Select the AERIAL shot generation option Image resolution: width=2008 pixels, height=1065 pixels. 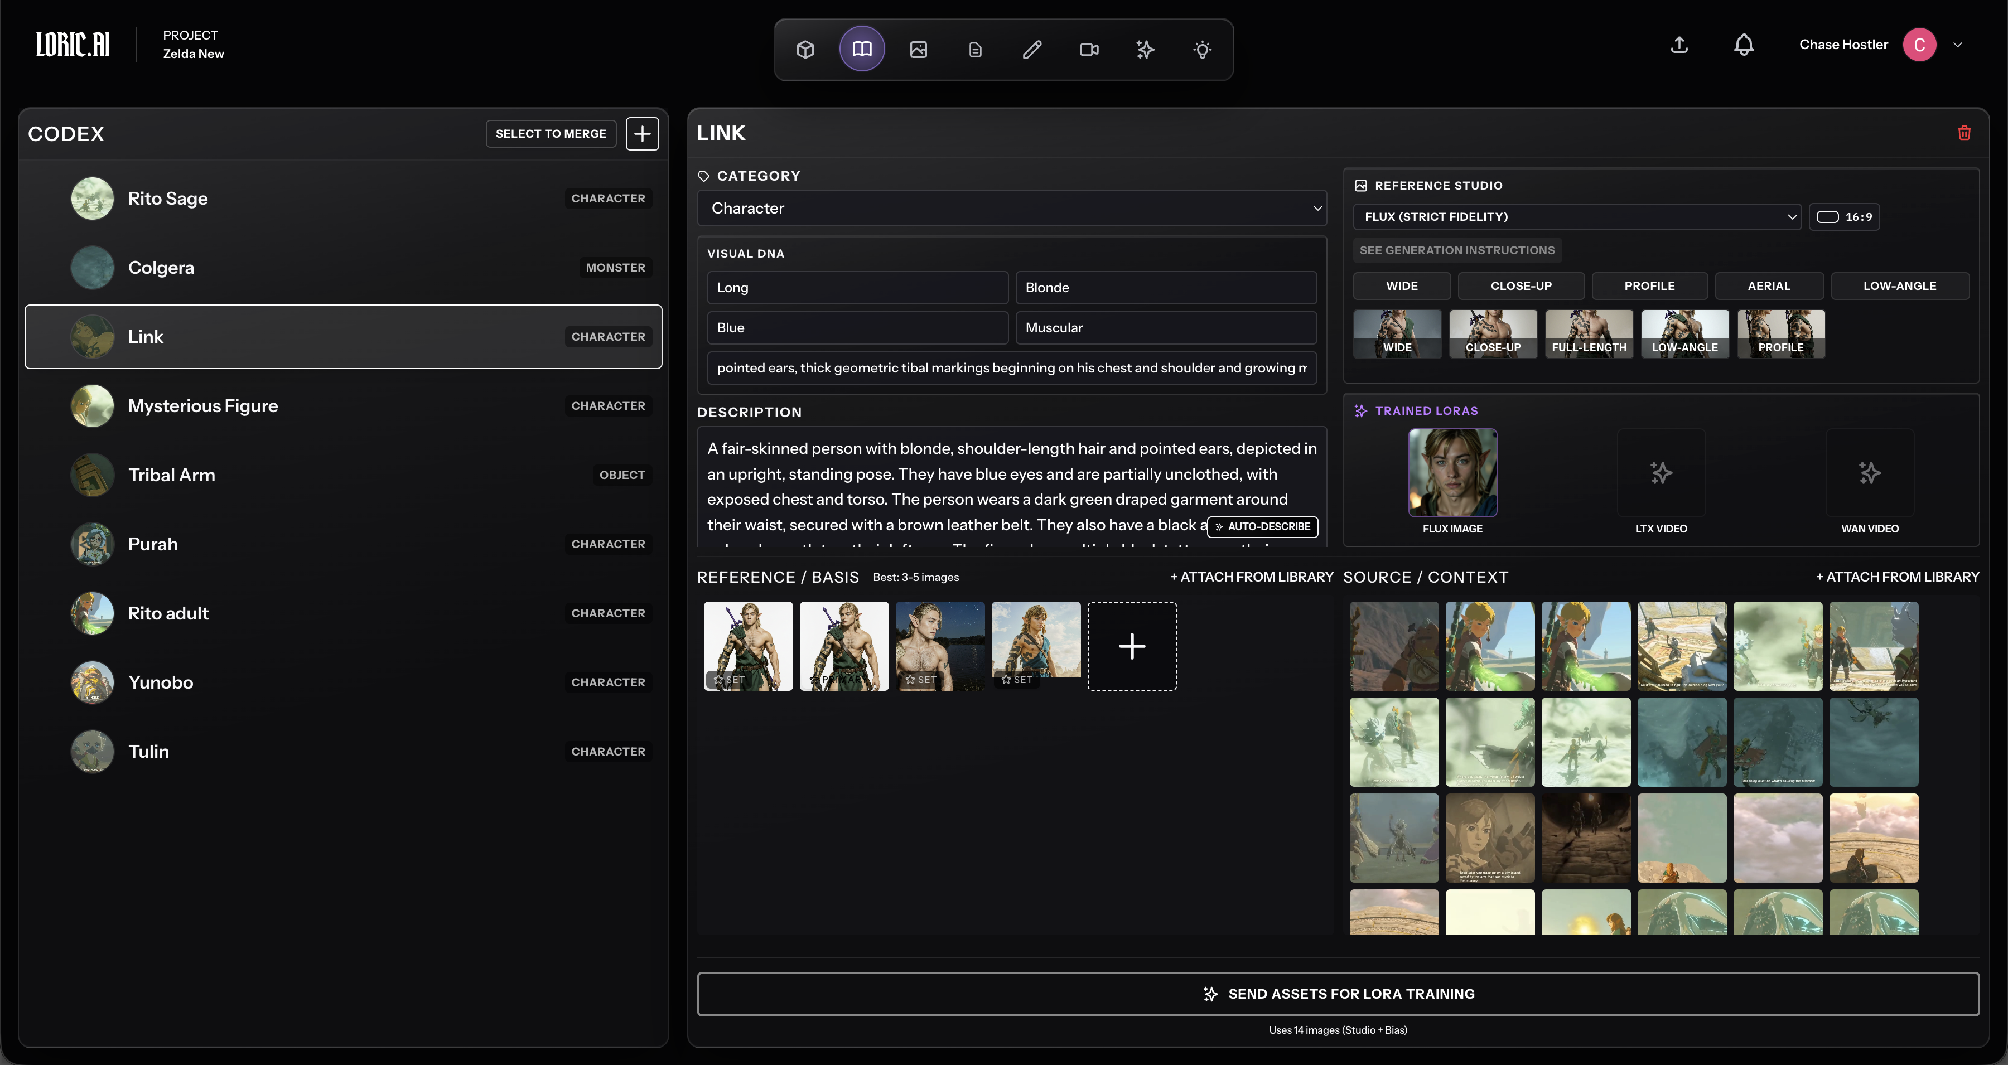click(x=1769, y=286)
